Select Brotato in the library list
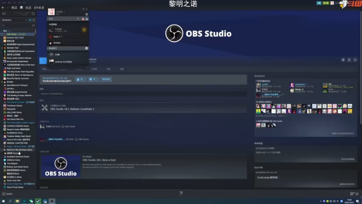This screenshot has width=362, height=204. pyautogui.click(x=10, y=82)
